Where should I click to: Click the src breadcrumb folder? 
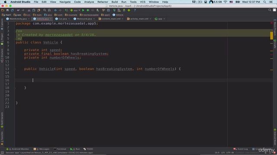tap(27, 15)
